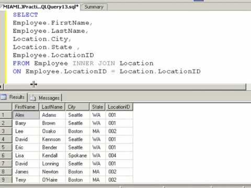Open the Messages tab

click(x=45, y=98)
